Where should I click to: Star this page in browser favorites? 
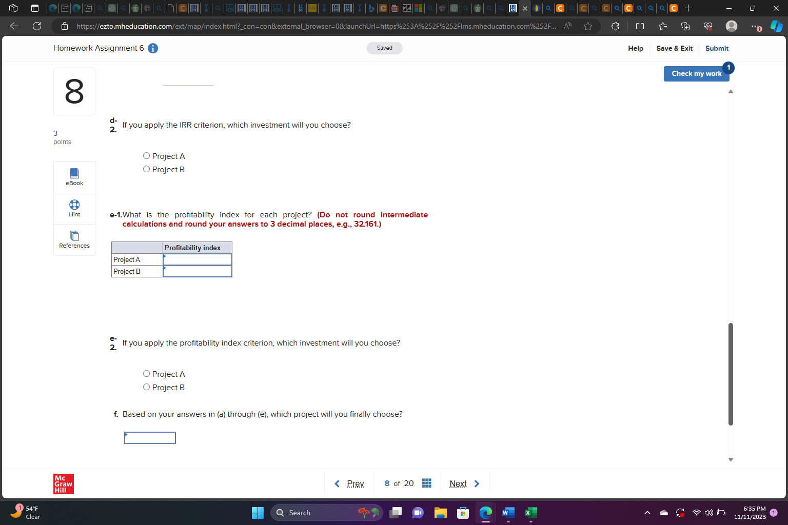tap(588, 26)
